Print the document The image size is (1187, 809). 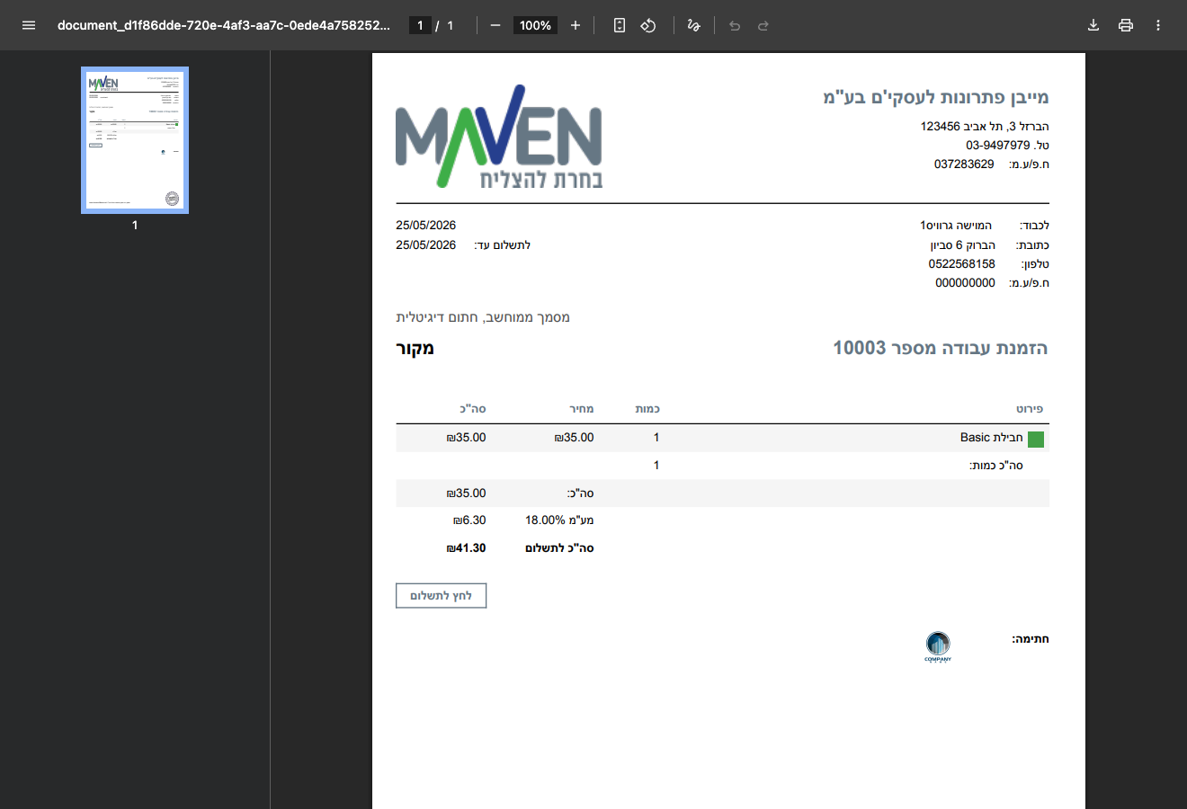point(1126,25)
